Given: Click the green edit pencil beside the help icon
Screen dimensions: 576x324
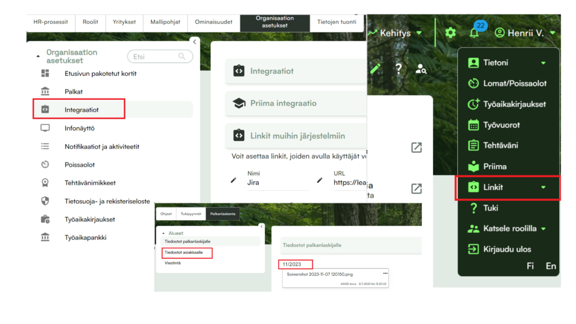Looking at the screenshot, I should tap(375, 68).
